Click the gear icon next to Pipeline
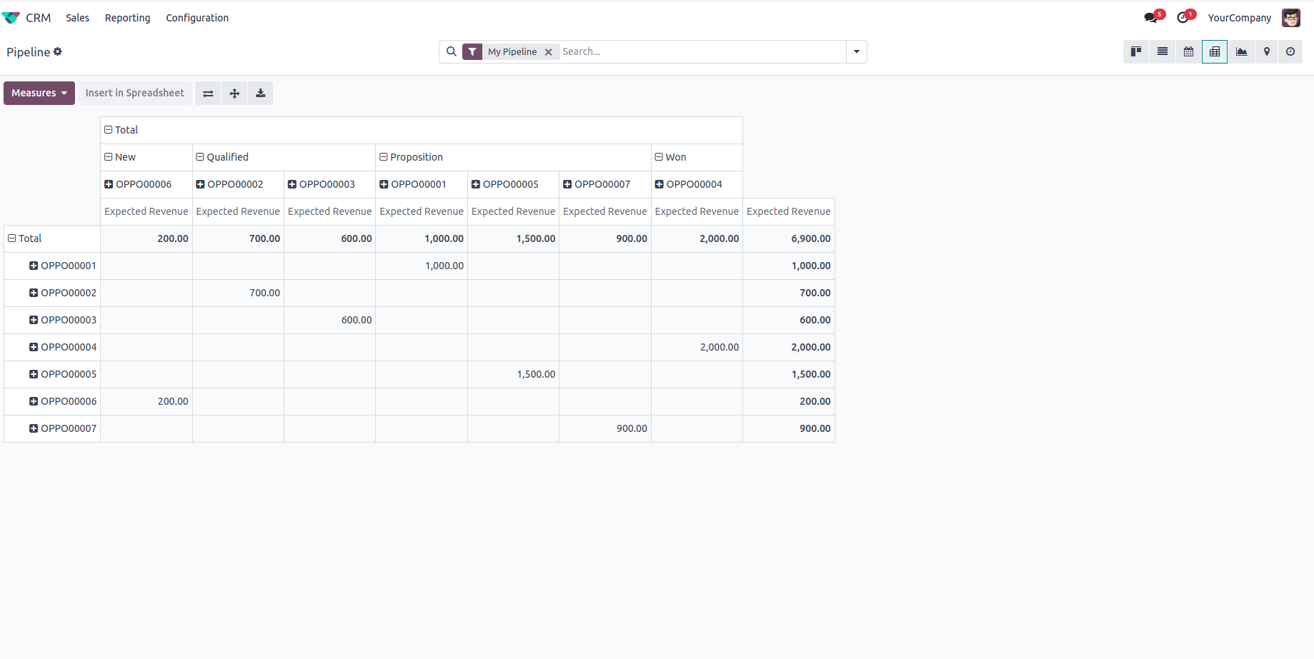 tap(58, 51)
